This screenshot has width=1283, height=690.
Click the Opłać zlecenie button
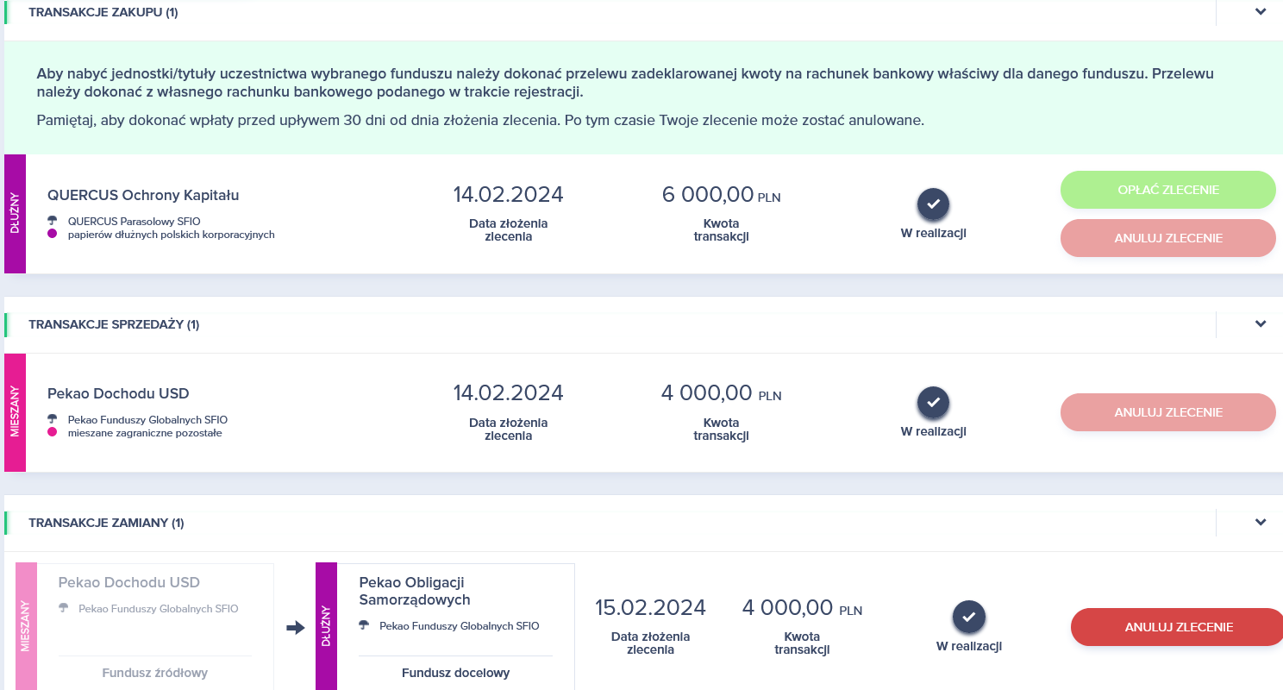pyautogui.click(x=1167, y=190)
